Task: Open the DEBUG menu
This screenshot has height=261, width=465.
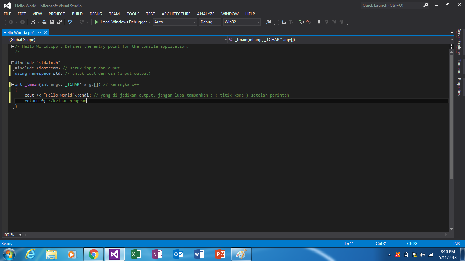Action: pos(96,14)
